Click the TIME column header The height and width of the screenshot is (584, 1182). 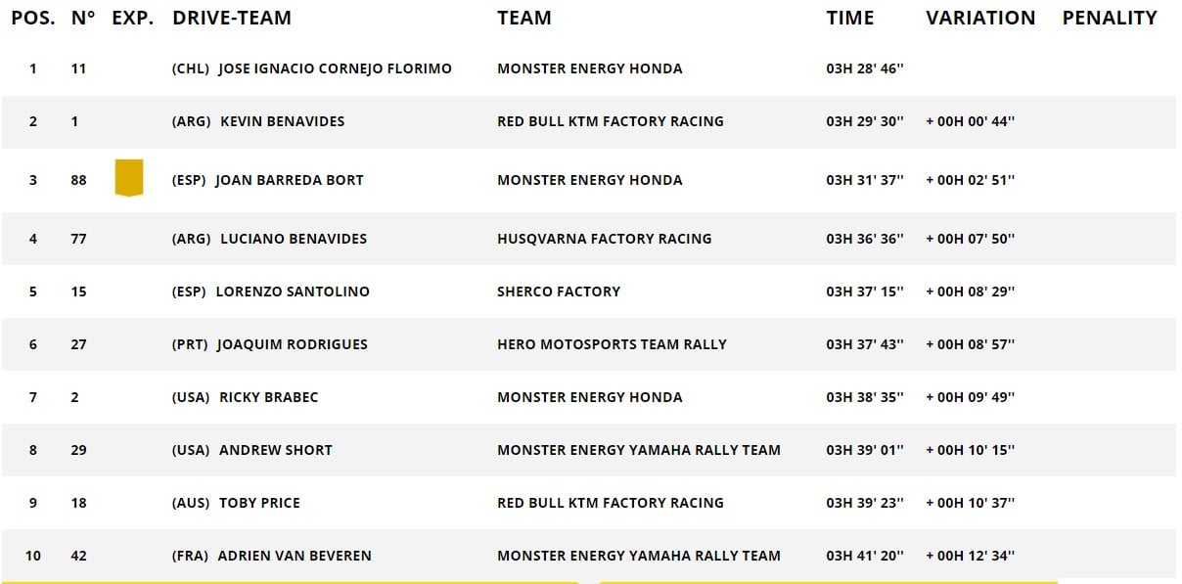tap(850, 18)
